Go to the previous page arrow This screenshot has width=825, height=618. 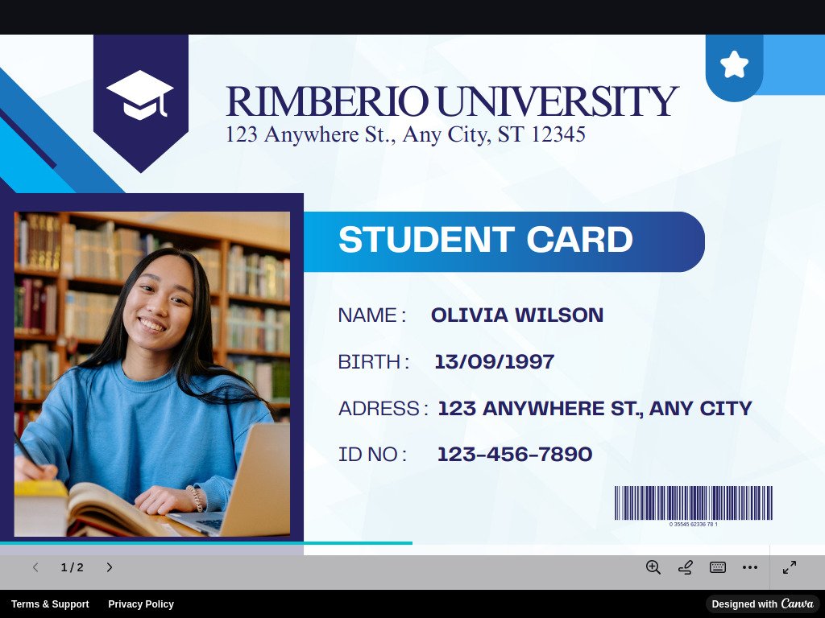[35, 567]
